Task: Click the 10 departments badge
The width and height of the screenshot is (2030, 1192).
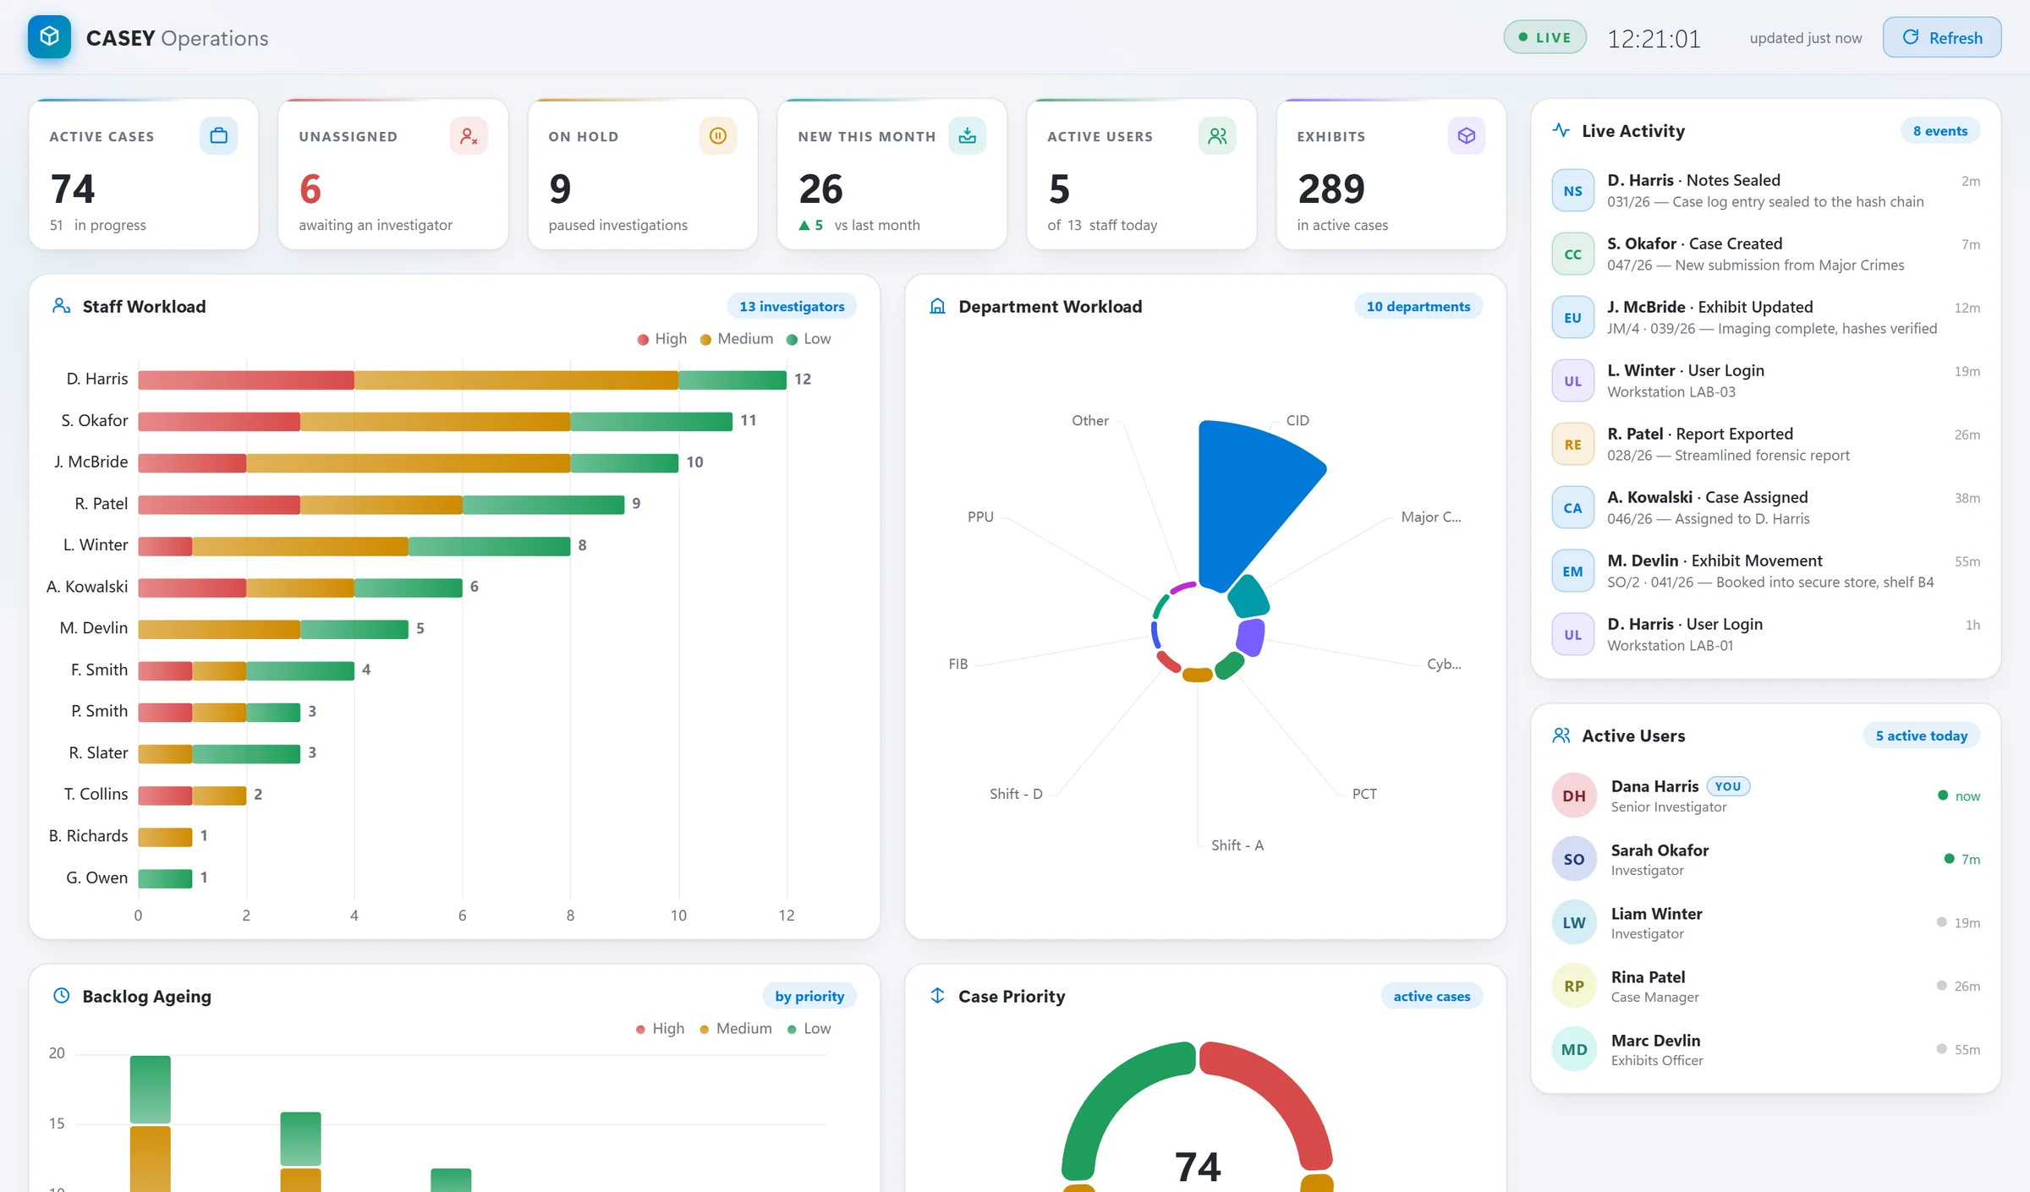Action: pos(1418,306)
